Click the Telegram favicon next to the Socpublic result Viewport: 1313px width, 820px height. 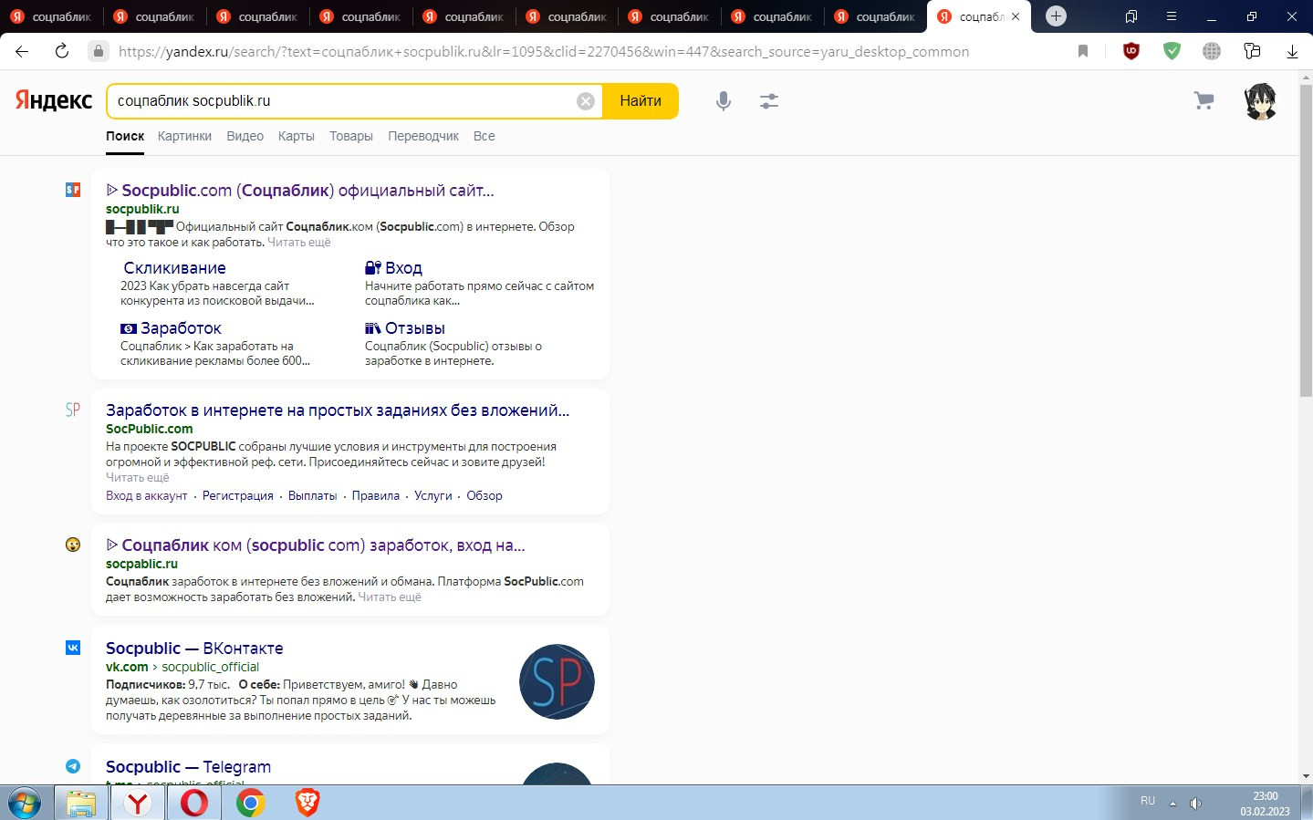[73, 766]
